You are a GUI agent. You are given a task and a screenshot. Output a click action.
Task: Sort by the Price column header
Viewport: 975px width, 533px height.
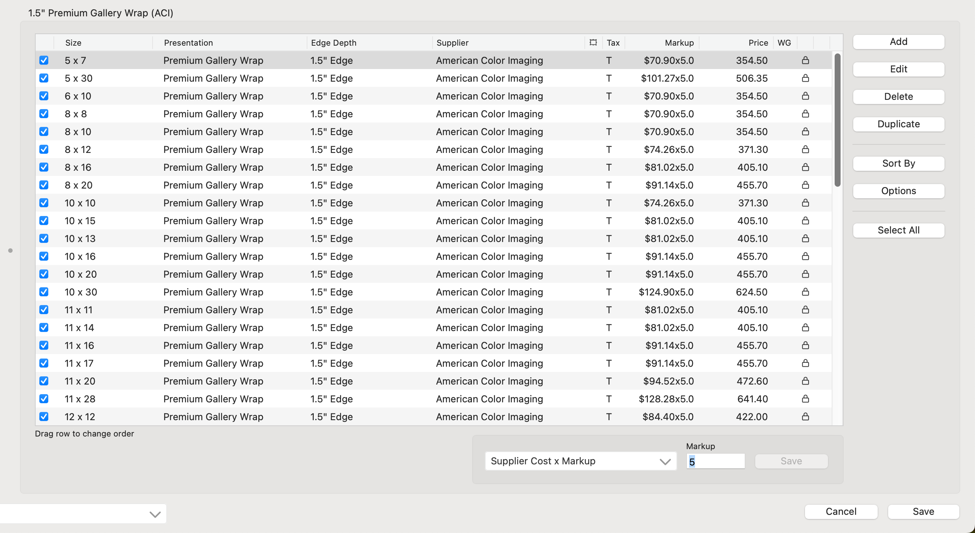pos(758,42)
